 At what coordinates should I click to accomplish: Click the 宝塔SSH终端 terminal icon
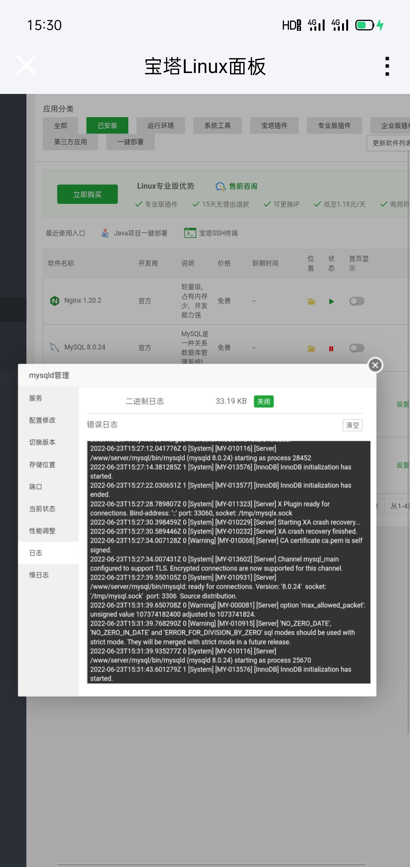tap(190, 233)
